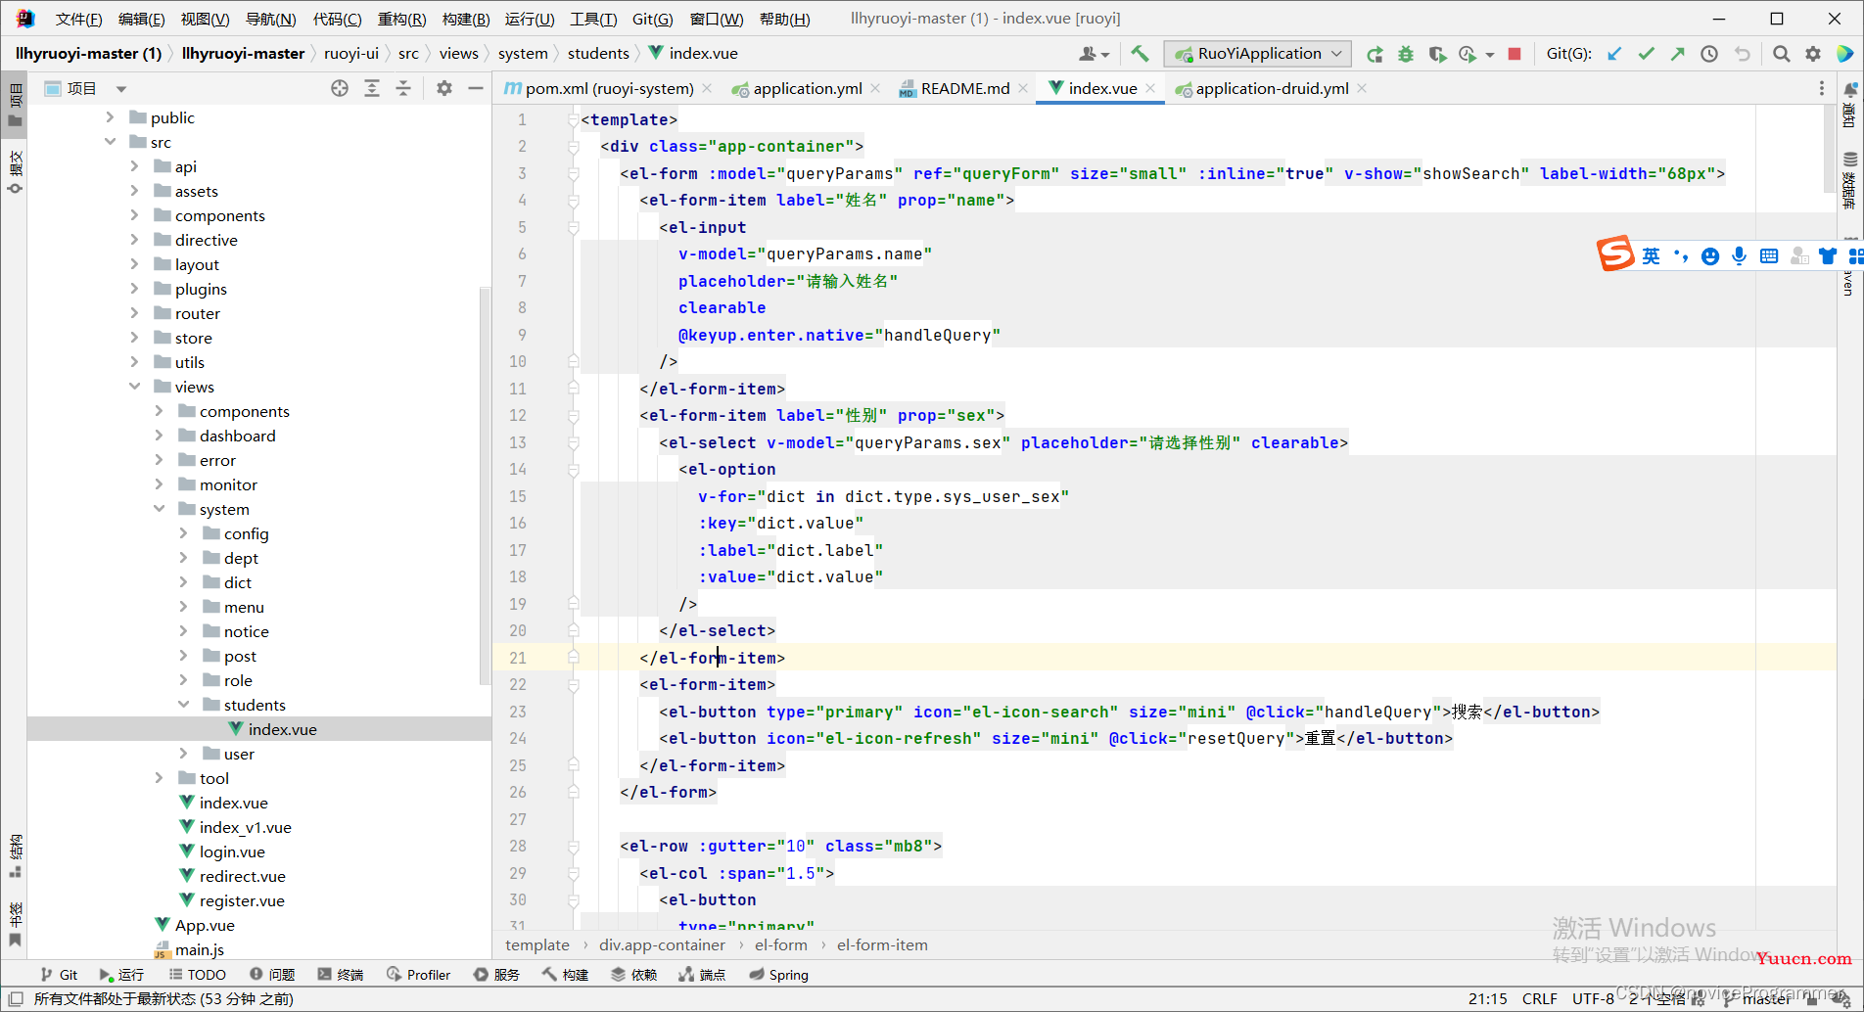Open Git history clock icon

click(1709, 54)
